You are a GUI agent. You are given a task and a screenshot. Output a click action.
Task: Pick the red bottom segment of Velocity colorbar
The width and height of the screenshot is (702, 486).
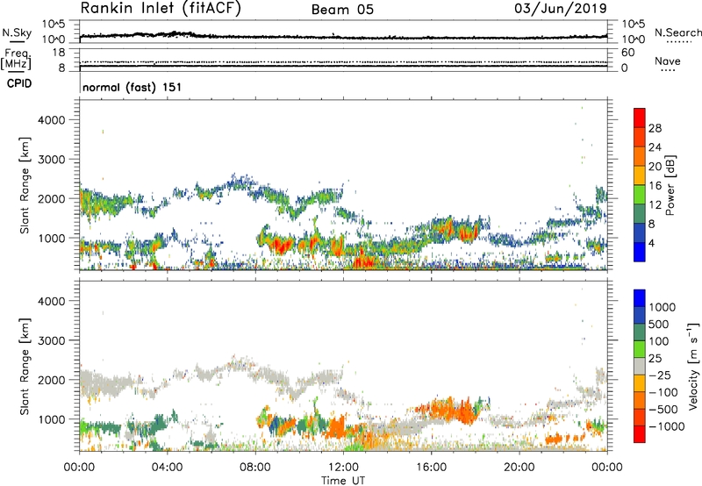pyautogui.click(x=640, y=434)
